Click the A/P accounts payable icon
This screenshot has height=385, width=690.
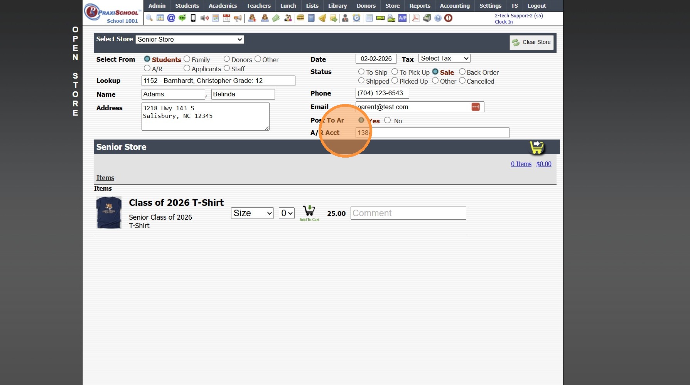[402, 18]
